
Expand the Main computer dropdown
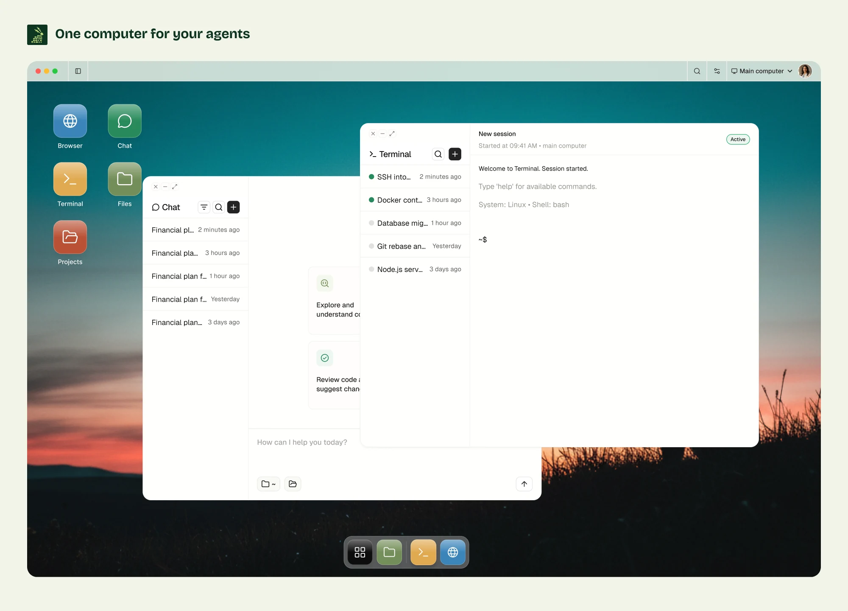tap(762, 71)
